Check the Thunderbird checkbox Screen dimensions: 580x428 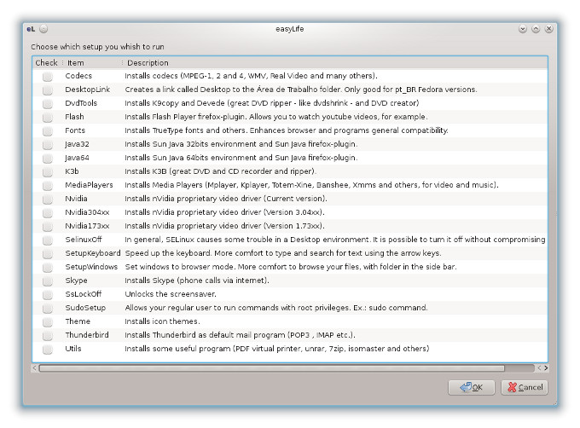click(48, 335)
